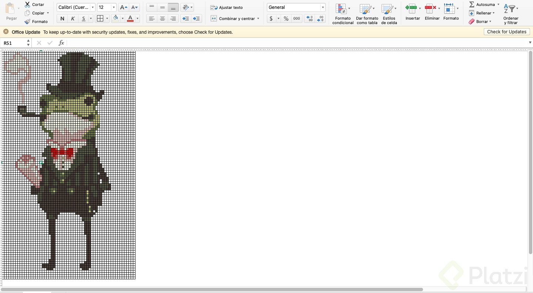Open the Combinar y centrar dropdown arrow
Image resolution: width=533 pixels, height=293 pixels.
click(258, 19)
